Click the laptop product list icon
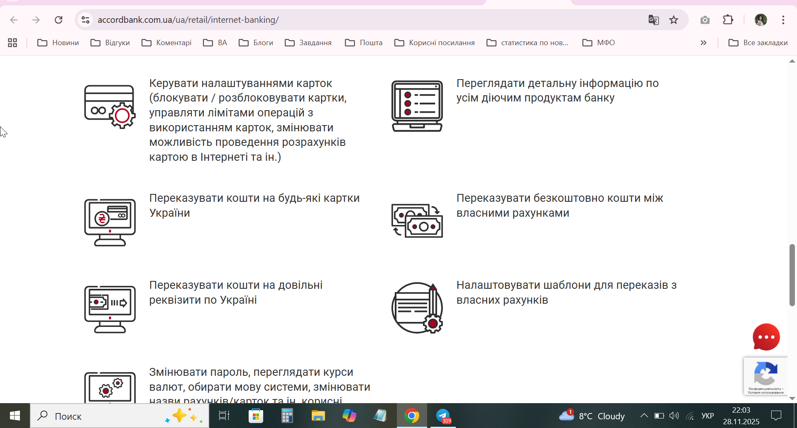 (417, 106)
